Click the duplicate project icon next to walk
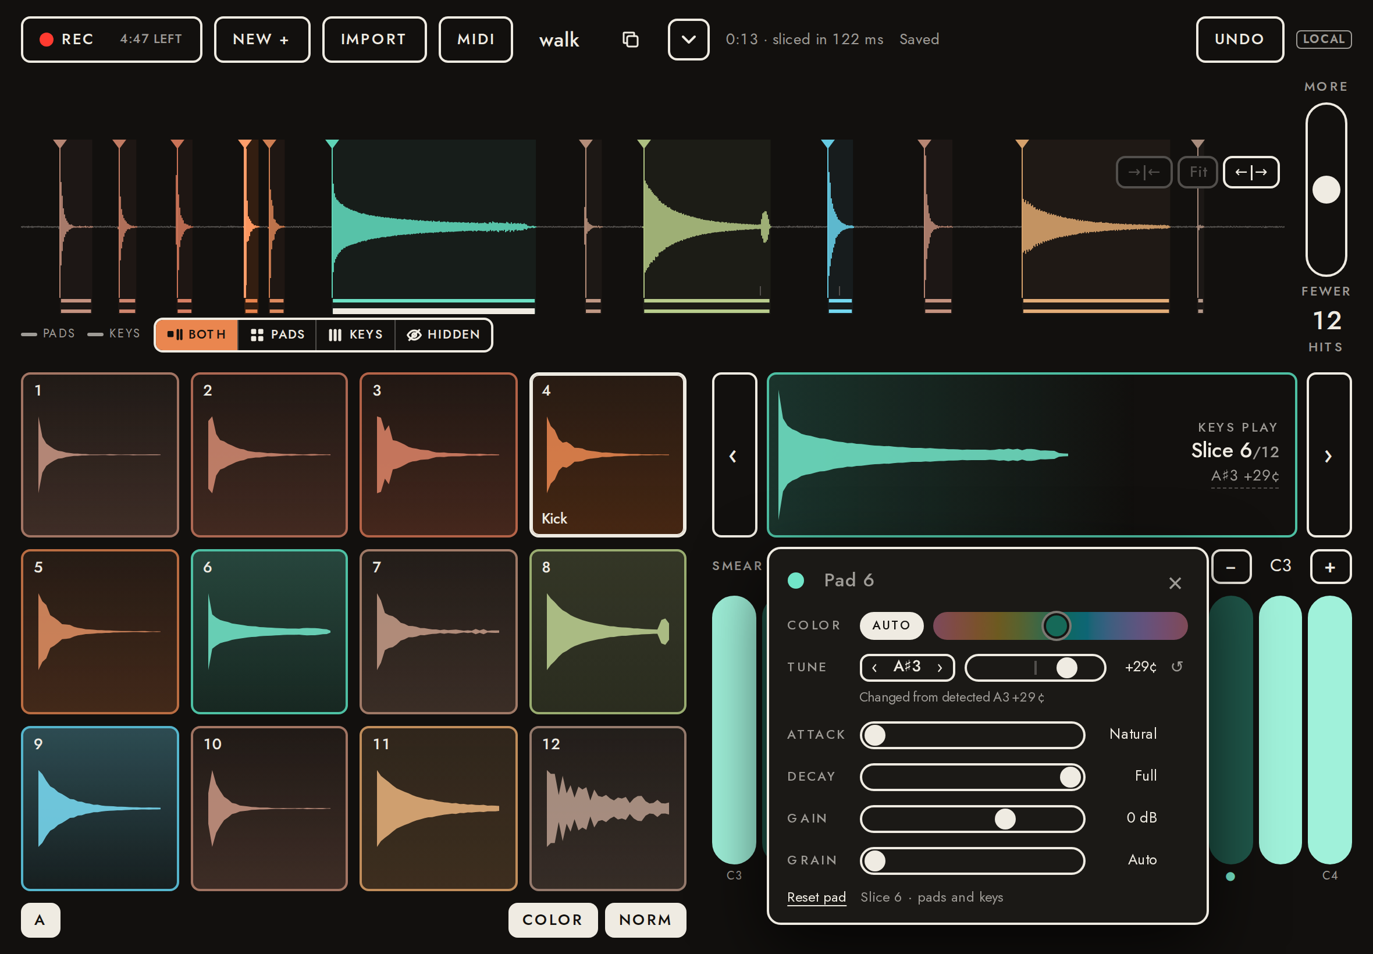The image size is (1373, 954). (630, 40)
